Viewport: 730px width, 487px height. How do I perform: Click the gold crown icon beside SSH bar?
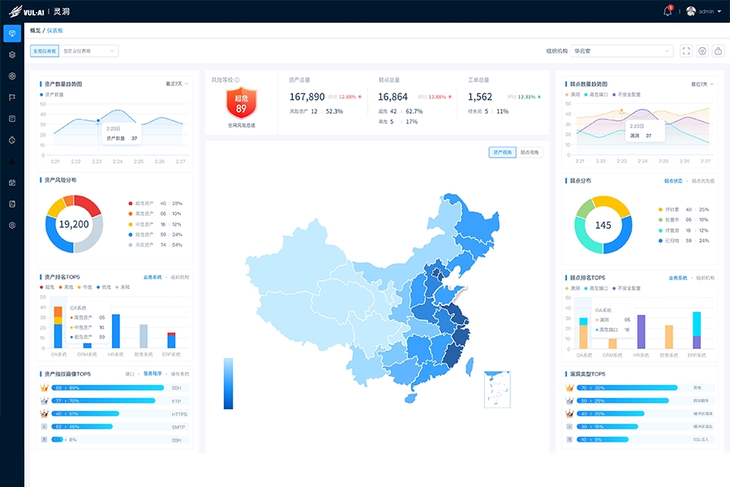(45, 388)
